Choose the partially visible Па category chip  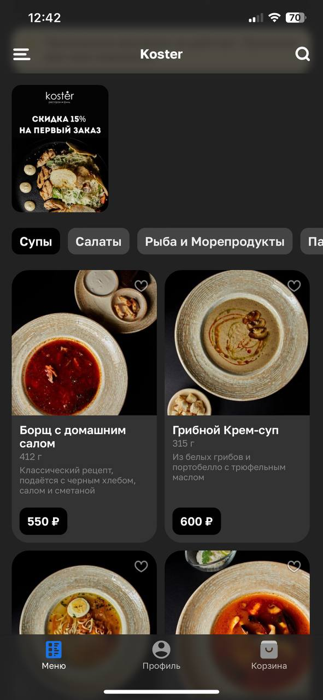(312, 242)
